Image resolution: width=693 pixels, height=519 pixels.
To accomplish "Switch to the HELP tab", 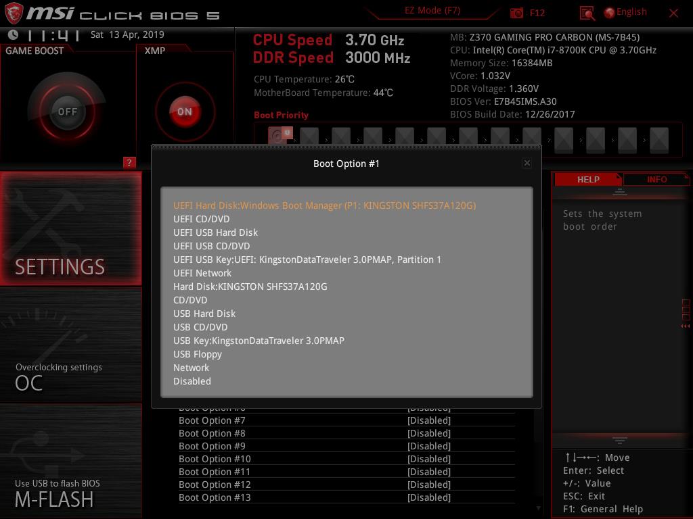I will coord(588,180).
